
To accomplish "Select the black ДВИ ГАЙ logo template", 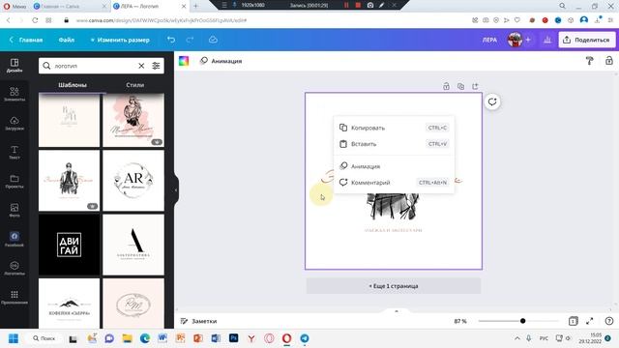I will click(x=69, y=245).
